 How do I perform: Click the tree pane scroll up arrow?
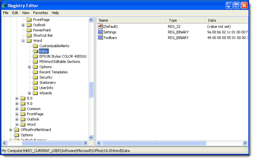(91, 20)
